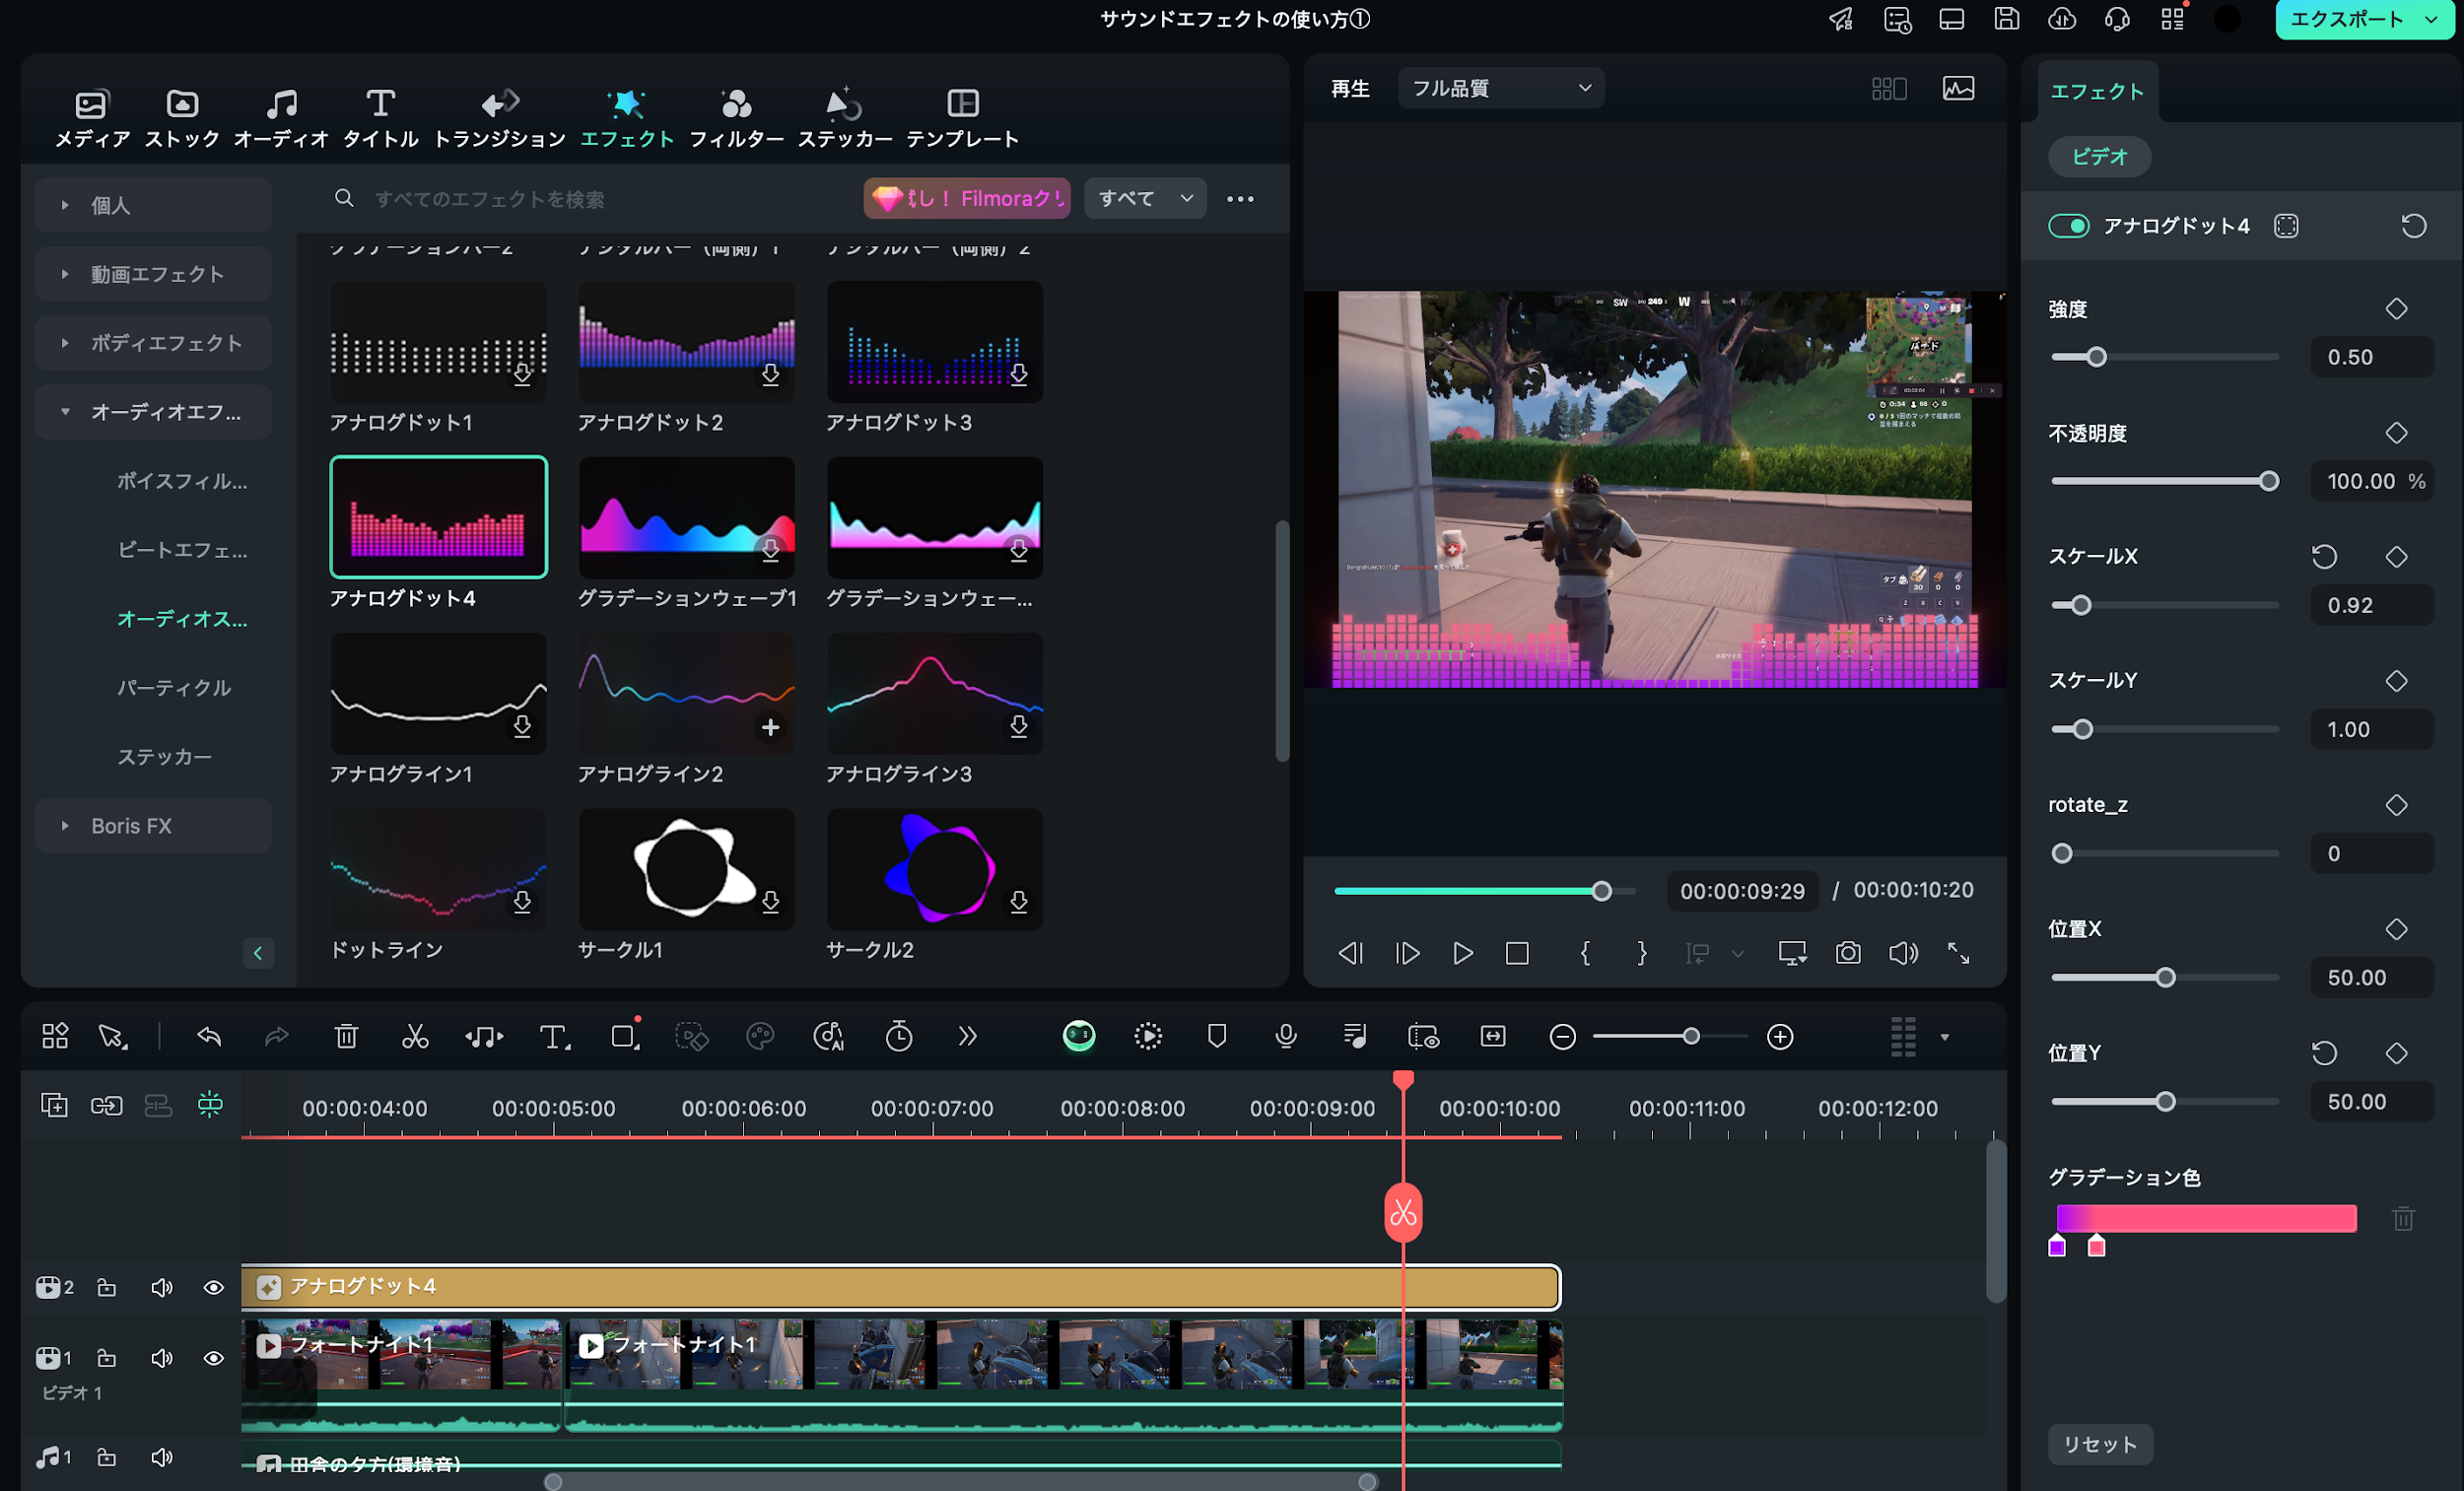
Task: Click the 強度 slider handle
Action: tap(2096, 357)
